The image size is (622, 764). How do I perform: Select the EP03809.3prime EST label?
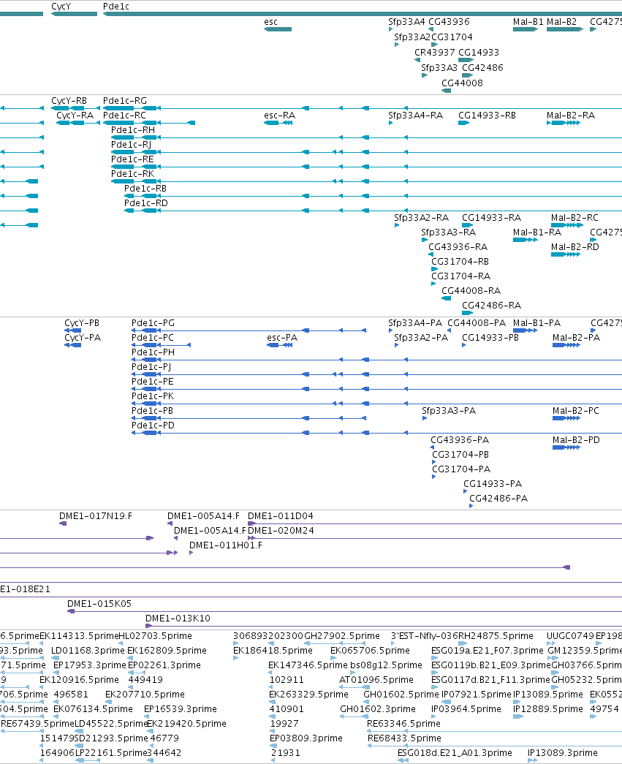306,738
